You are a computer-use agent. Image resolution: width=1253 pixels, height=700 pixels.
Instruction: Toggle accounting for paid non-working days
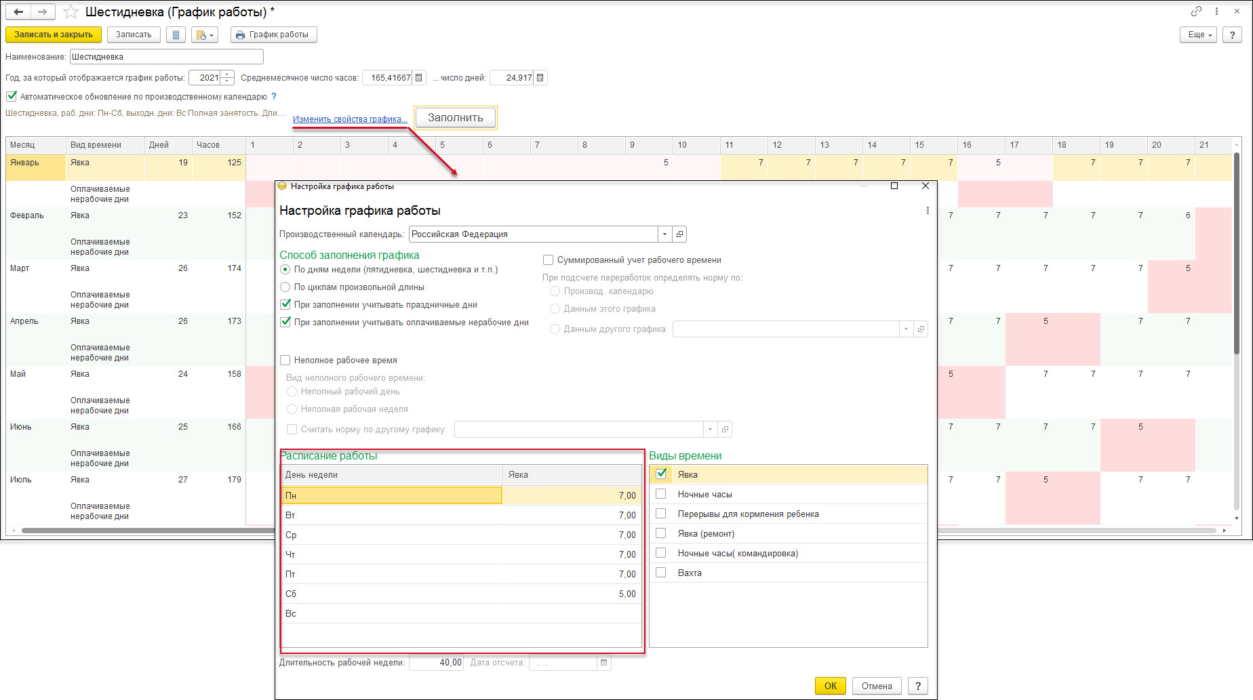285,323
